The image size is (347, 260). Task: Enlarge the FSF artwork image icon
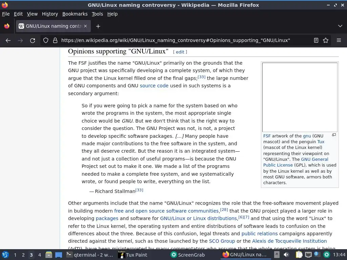(334, 135)
